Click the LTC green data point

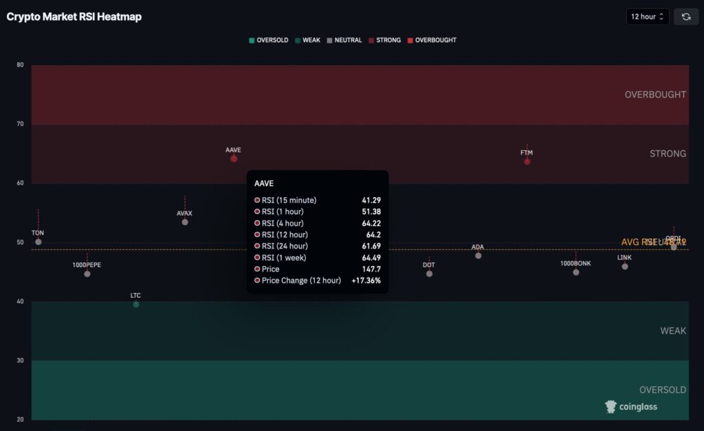coord(136,304)
